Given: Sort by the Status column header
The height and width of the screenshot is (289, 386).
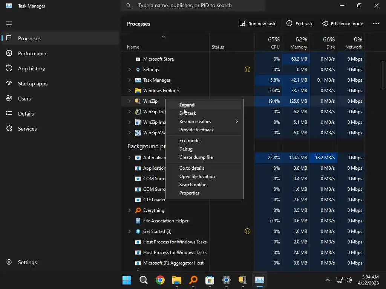Looking at the screenshot, I should [x=232, y=43].
